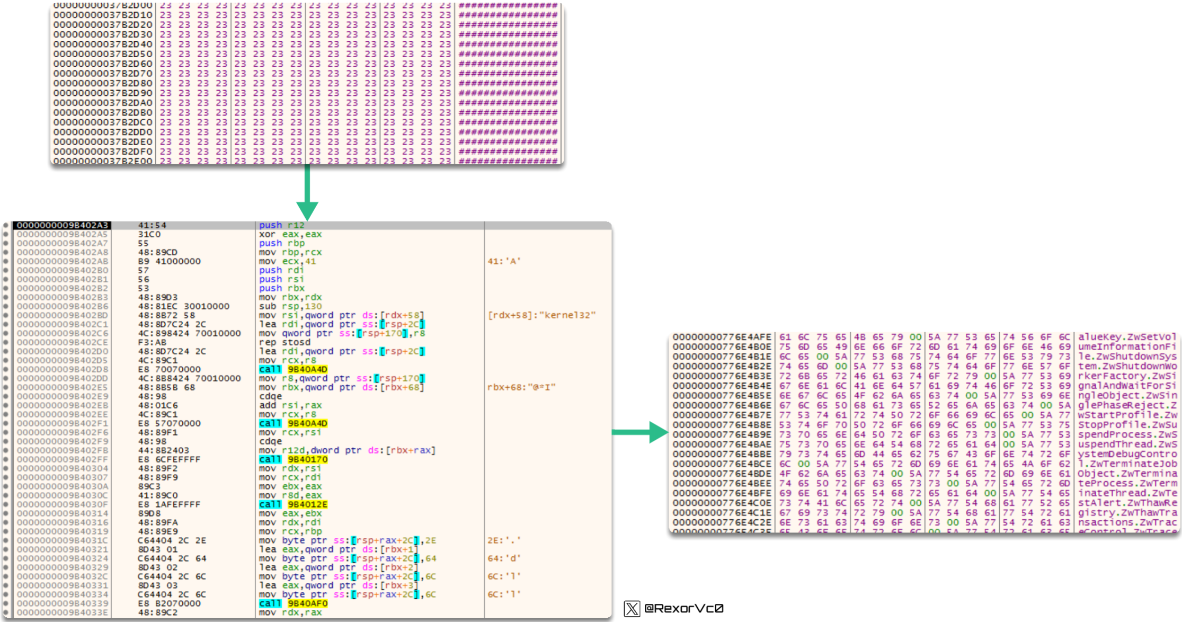This screenshot has width=1182, height=622.
Task: Toggle breakpoint dot beside address 0000000009B402D8
Action: pyautogui.click(x=6, y=370)
